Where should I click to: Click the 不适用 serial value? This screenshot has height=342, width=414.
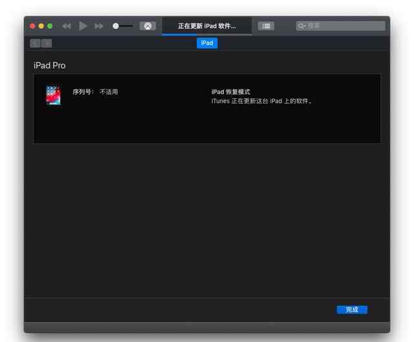[x=109, y=92]
